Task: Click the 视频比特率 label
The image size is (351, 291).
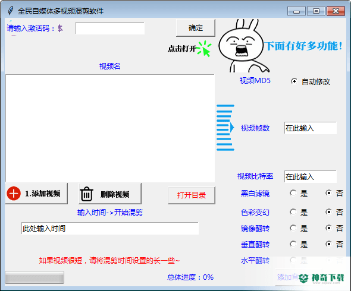Action: click(x=255, y=176)
